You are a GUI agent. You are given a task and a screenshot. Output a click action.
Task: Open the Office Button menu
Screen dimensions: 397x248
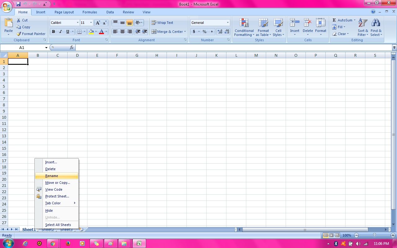click(6, 6)
